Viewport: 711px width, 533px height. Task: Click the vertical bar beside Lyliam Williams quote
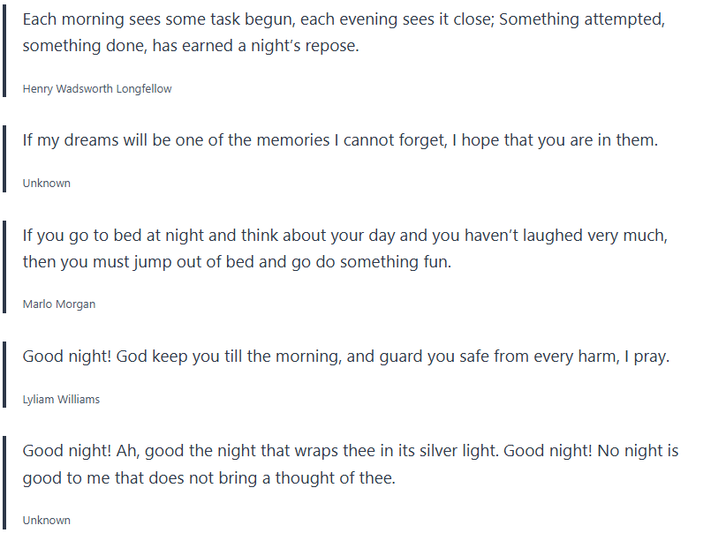(4, 375)
